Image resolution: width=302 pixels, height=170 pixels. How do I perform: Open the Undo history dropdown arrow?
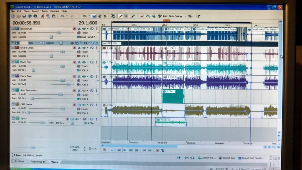coord(67,16)
